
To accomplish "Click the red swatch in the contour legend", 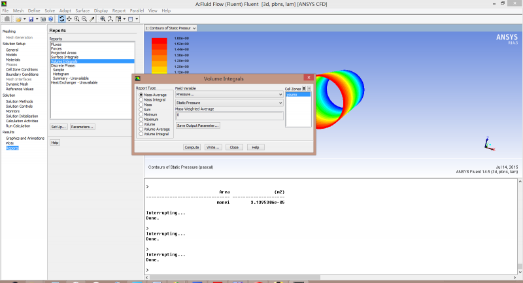I will pos(159,41).
